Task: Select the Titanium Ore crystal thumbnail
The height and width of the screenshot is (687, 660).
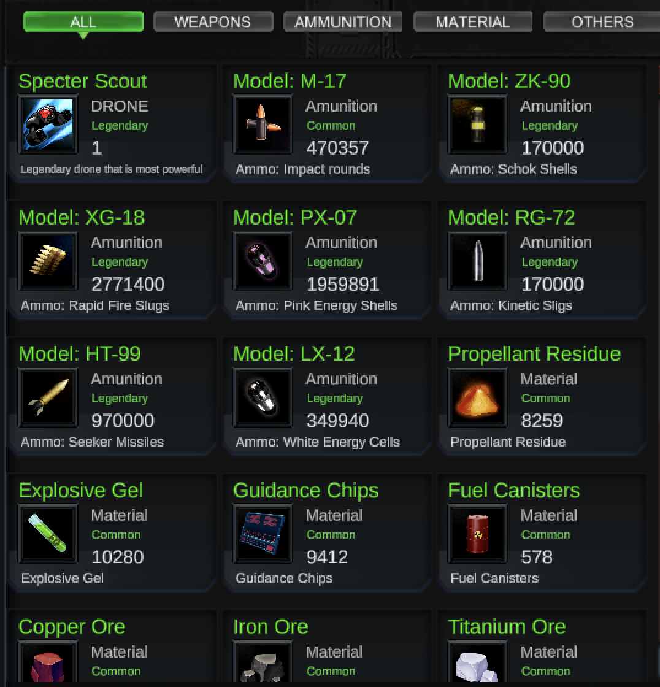Action: pyautogui.click(x=477, y=663)
